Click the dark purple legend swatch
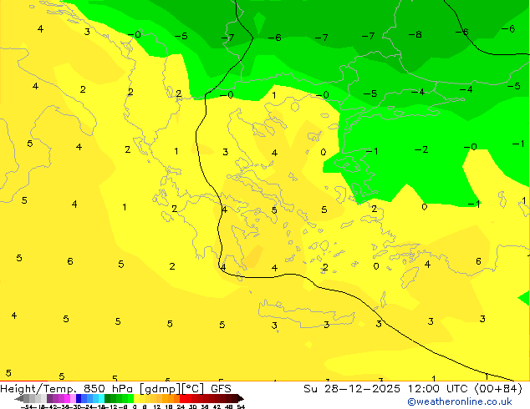The width and height of the screenshot is (530, 409). click(x=49, y=398)
